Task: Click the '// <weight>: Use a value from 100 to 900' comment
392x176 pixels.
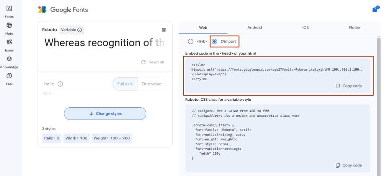Action: pos(230,111)
